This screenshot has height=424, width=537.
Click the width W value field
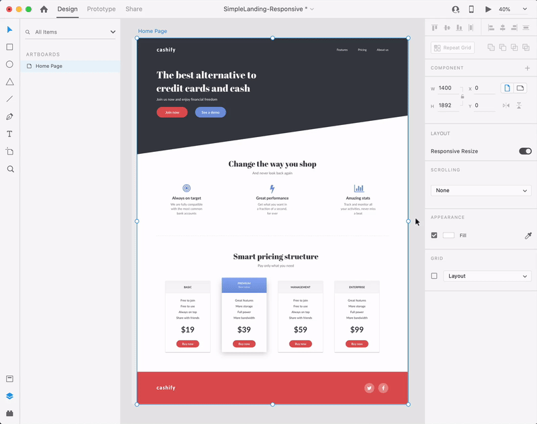[448, 88]
